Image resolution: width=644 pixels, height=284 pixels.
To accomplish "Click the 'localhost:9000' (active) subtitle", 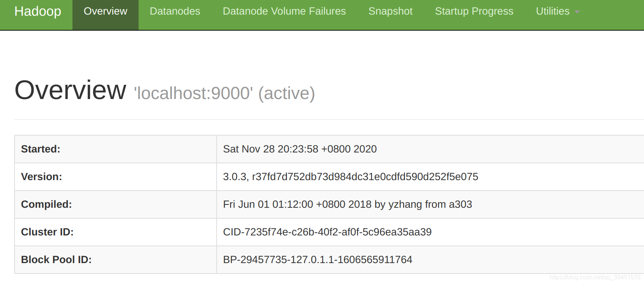I will pos(224,93).
